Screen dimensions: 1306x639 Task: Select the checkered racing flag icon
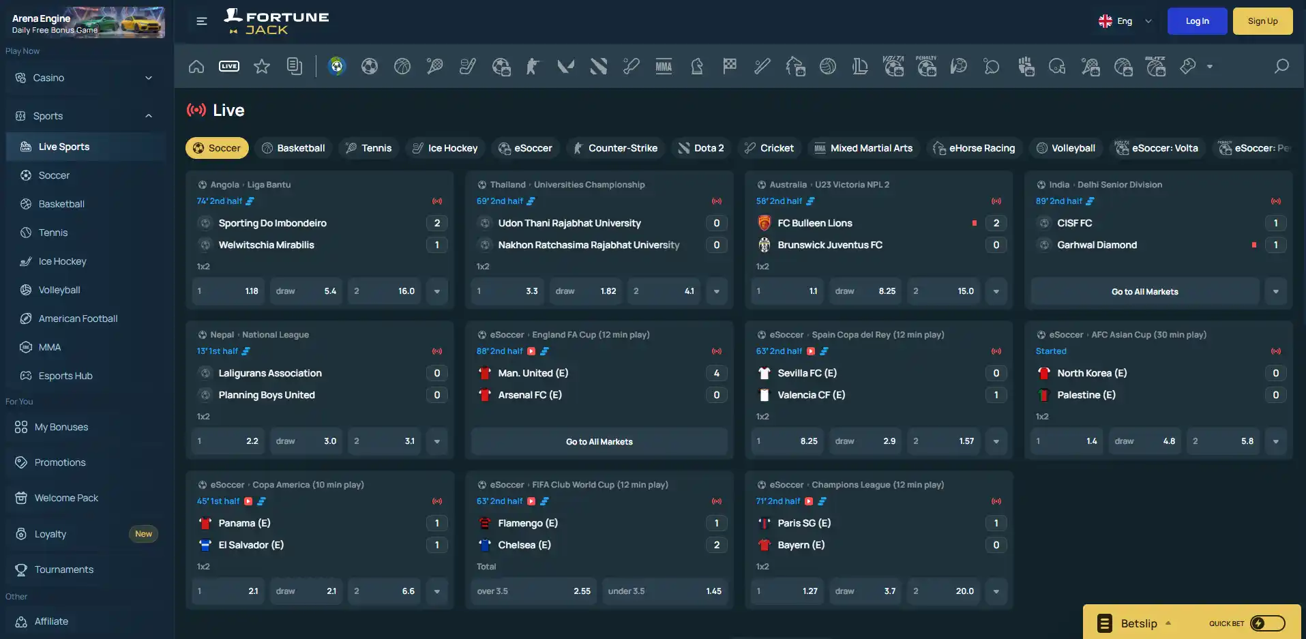point(730,66)
